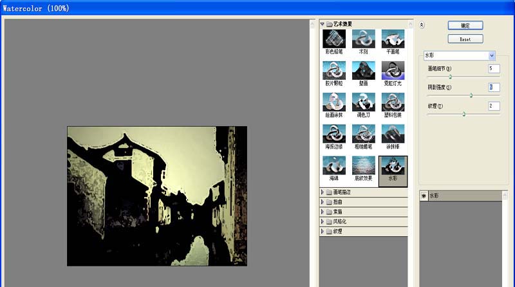The width and height of the screenshot is (515, 287).
Task: Adjust the 阴影强度 slider handle
Action: click(471, 95)
